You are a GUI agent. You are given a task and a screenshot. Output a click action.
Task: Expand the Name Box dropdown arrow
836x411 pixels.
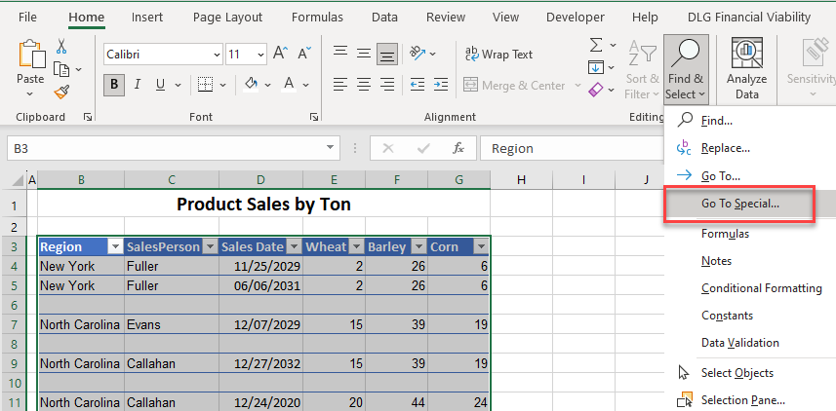(x=332, y=148)
